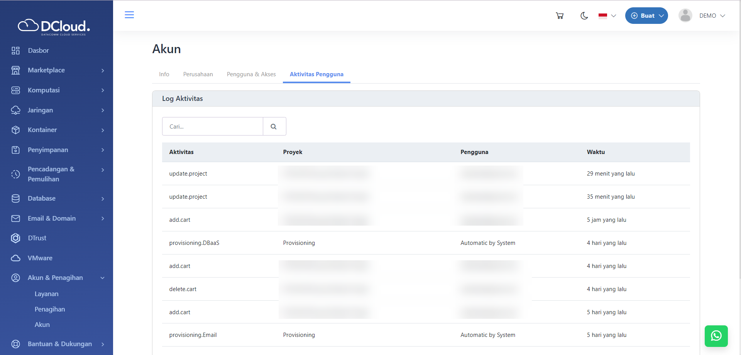The height and width of the screenshot is (355, 741).
Task: Open Penagihan submenu link
Action: click(50, 309)
